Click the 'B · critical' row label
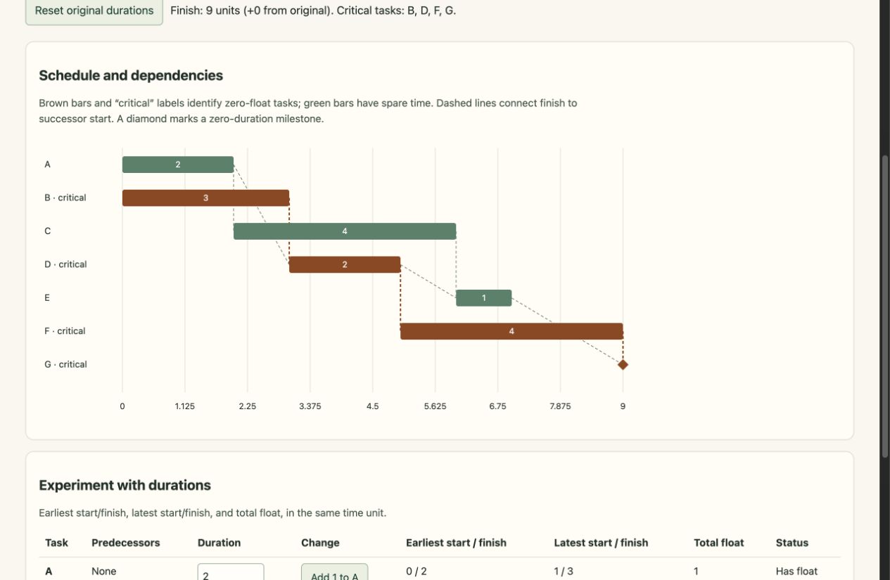890x580 pixels. (x=65, y=198)
